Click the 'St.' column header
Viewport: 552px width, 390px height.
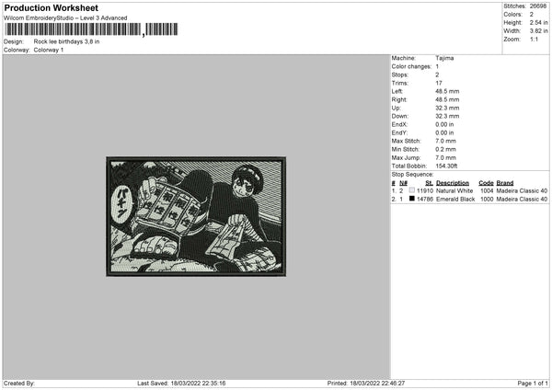click(429, 183)
